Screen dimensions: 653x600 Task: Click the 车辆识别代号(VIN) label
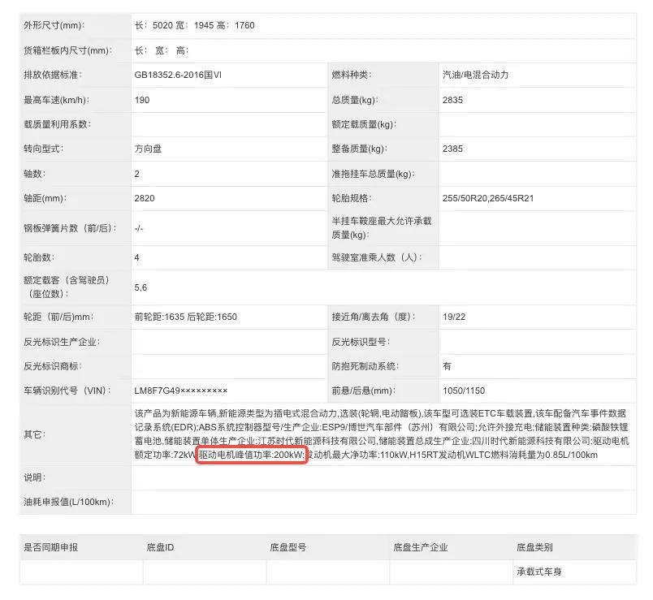(67, 391)
